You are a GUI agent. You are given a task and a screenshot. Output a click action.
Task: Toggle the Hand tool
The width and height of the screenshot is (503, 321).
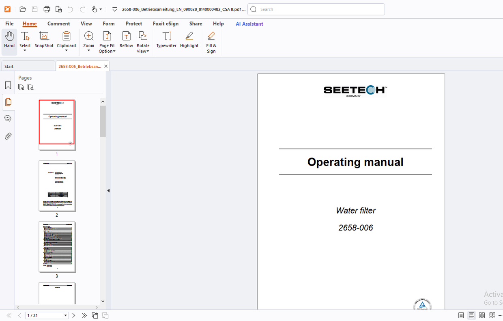9,41
